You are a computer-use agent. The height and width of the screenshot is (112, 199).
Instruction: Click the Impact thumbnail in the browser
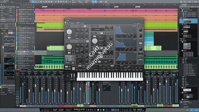click(187, 46)
